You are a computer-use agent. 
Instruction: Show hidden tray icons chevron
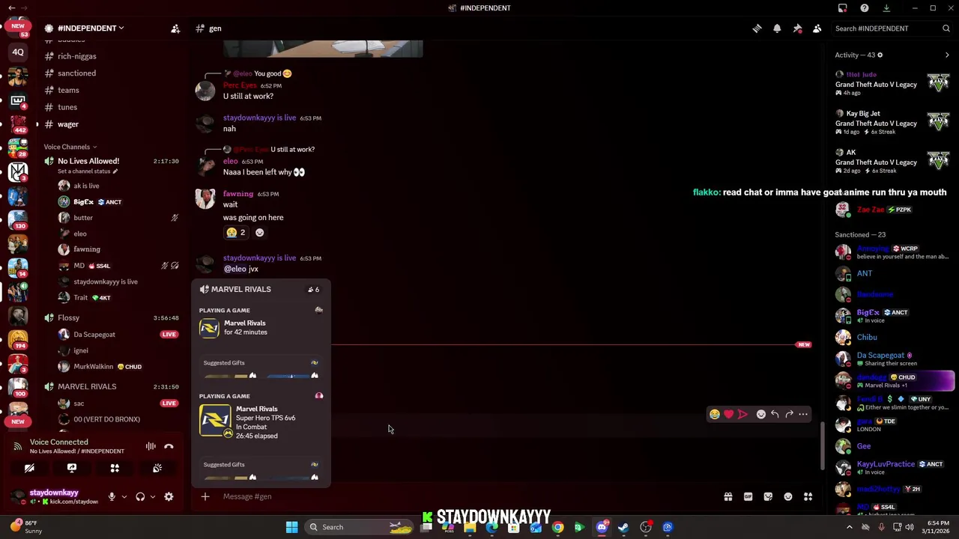pos(849,527)
